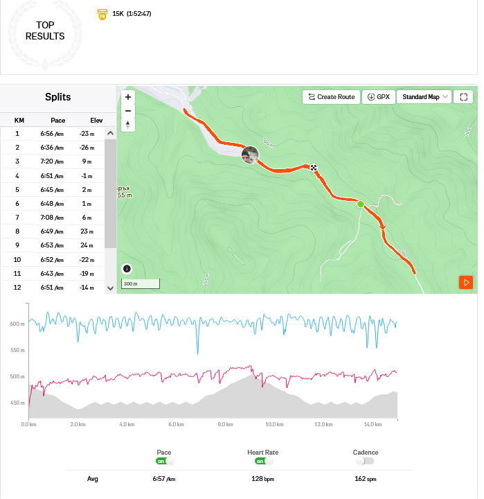
Task: Click the checkered finish flag marker
Action: coord(314,167)
